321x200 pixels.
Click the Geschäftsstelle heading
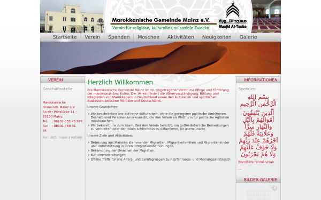click(57, 89)
